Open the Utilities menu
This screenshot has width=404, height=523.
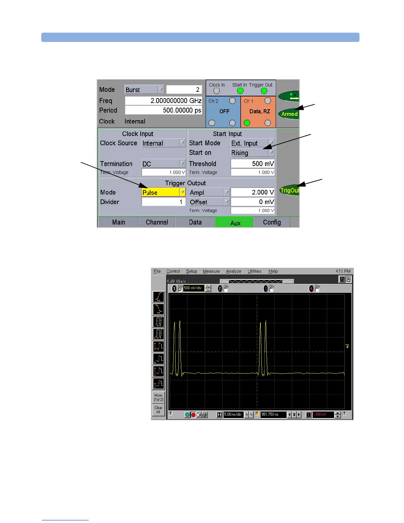[254, 271]
